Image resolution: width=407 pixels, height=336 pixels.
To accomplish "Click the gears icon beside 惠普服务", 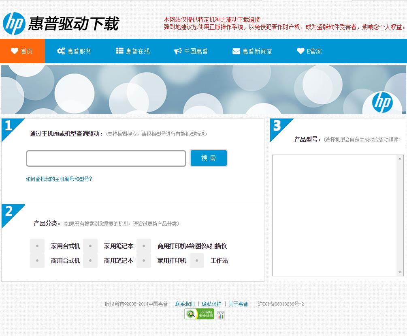I will (x=61, y=51).
